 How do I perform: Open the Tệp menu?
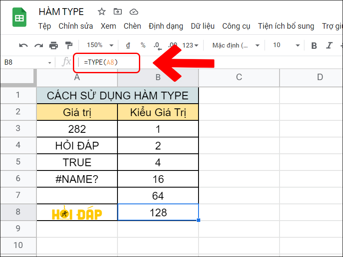[x=45, y=26]
